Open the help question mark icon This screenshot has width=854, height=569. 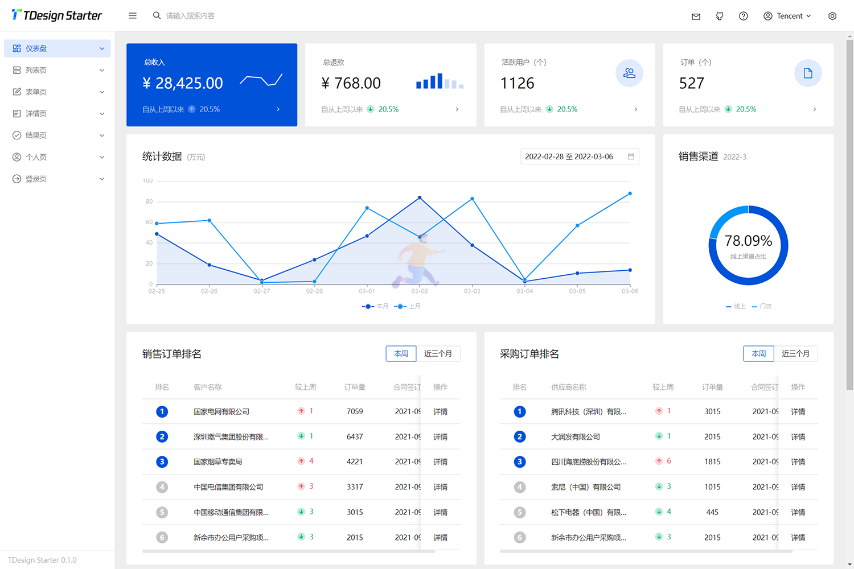[x=744, y=16]
